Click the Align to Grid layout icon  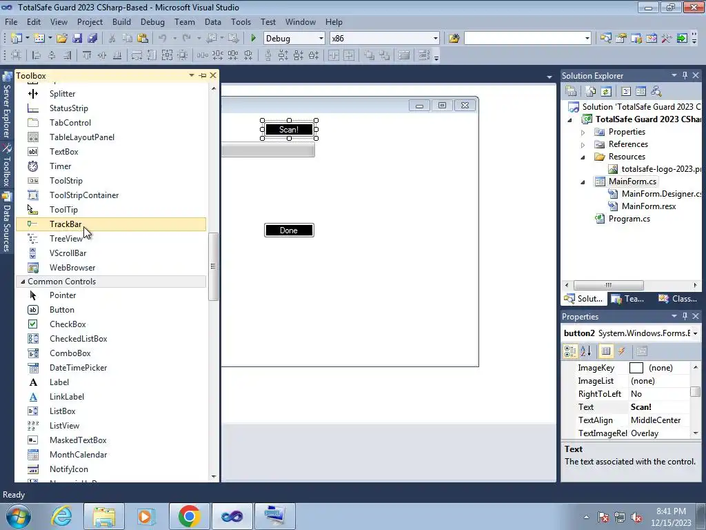click(17, 55)
